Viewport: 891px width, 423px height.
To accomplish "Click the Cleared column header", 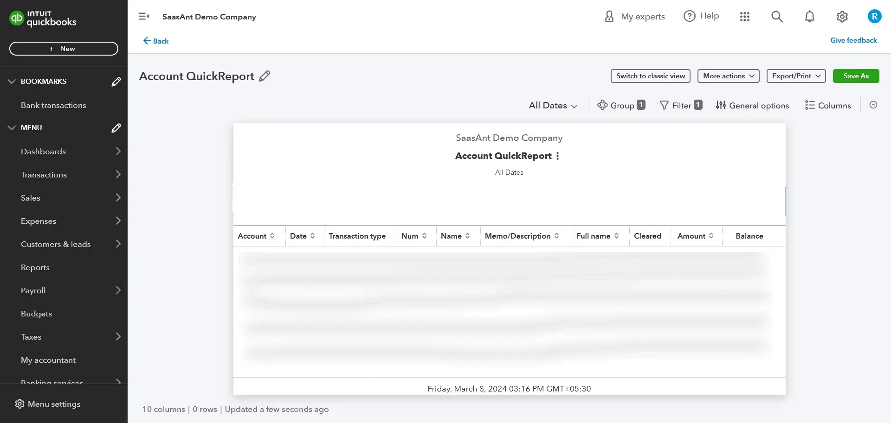I will pyautogui.click(x=647, y=236).
